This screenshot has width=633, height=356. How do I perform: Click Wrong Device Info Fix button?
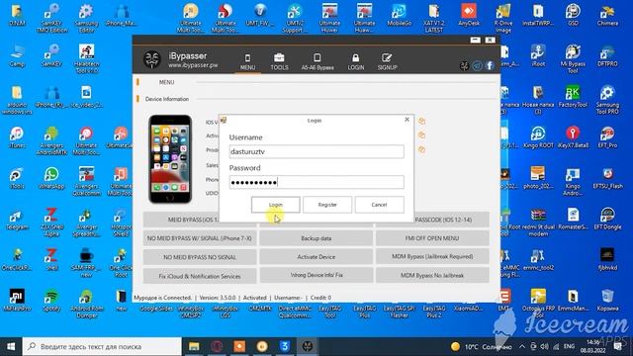point(316,275)
